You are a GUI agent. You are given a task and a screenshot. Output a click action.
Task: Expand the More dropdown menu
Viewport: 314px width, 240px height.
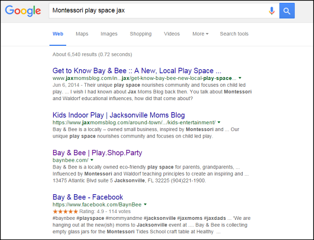tap(200, 34)
